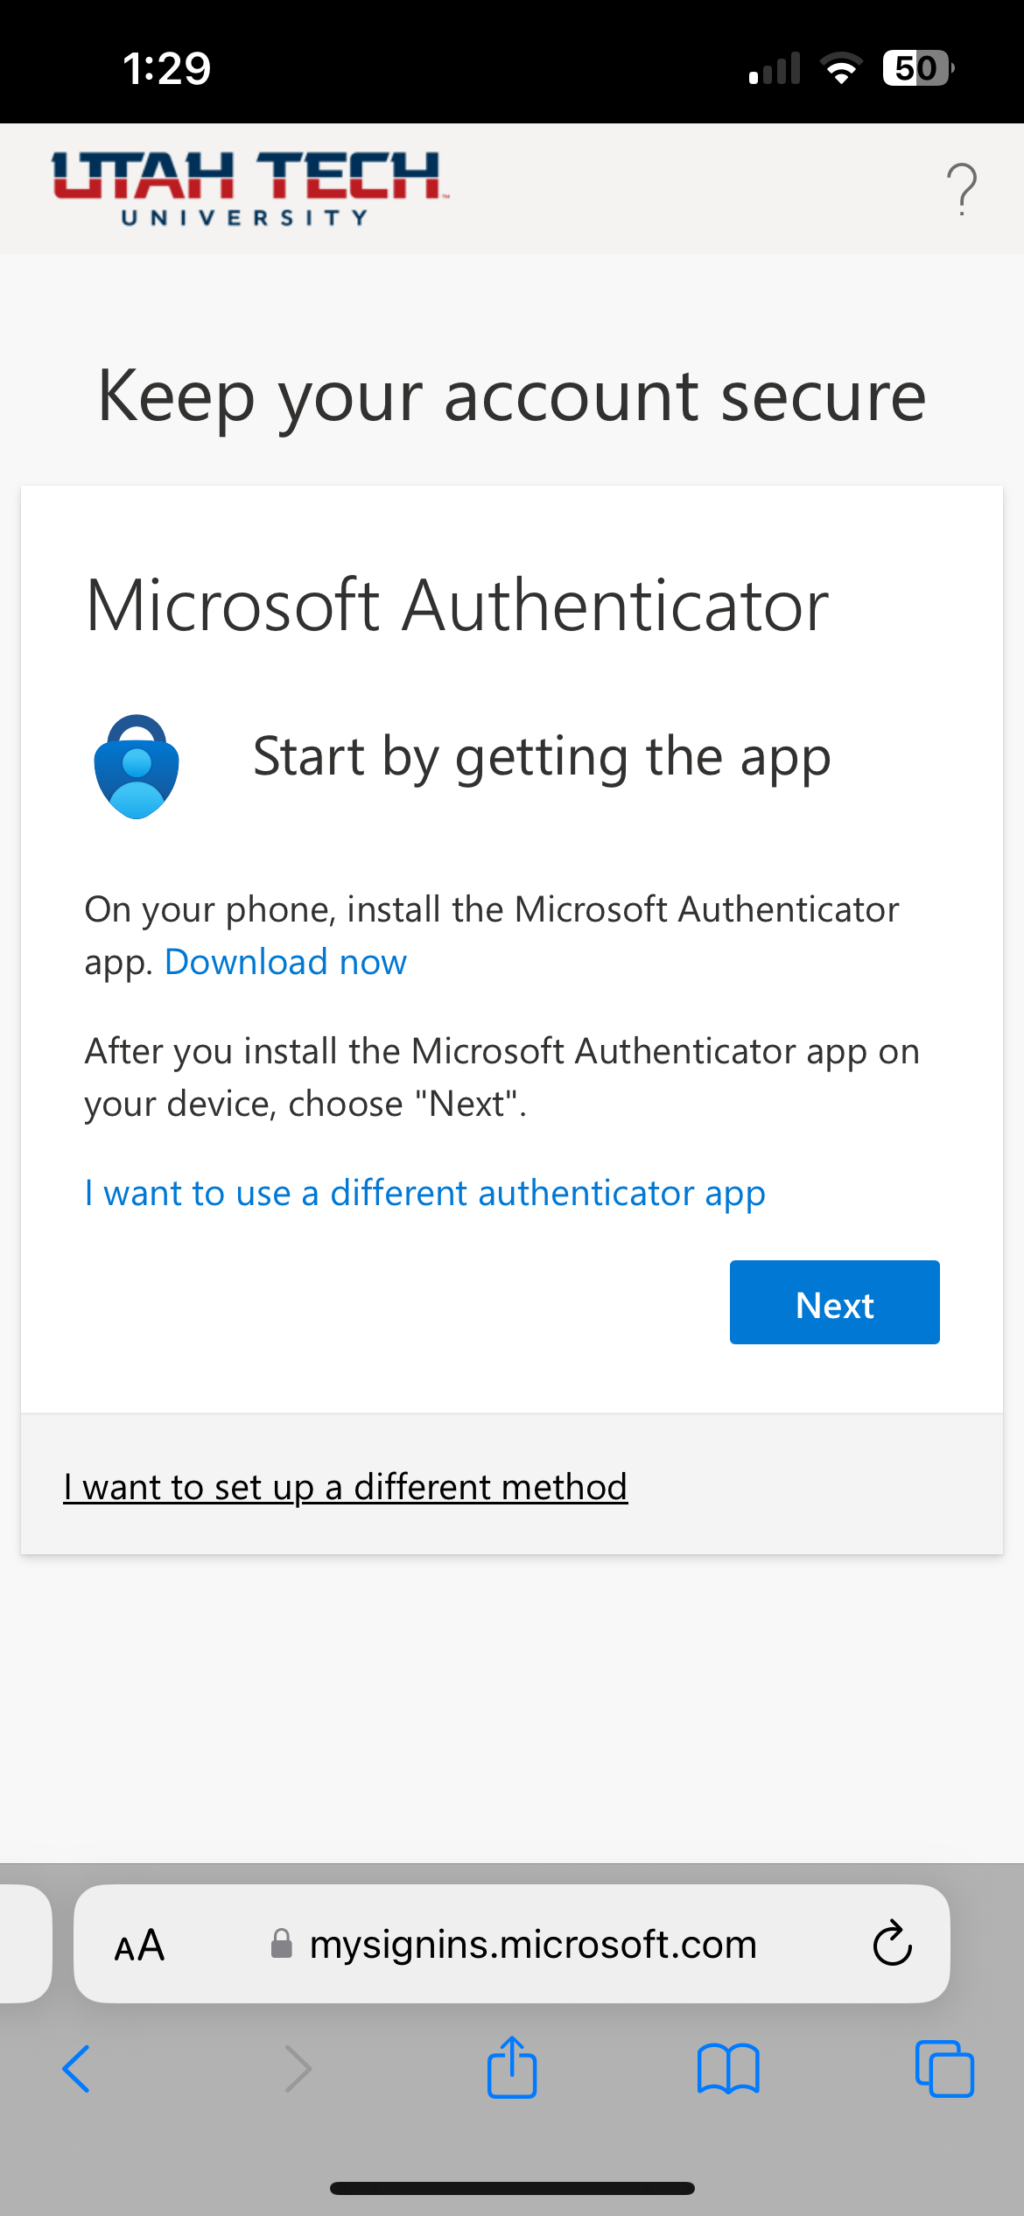Reload the page with the refresh icon

891,1945
